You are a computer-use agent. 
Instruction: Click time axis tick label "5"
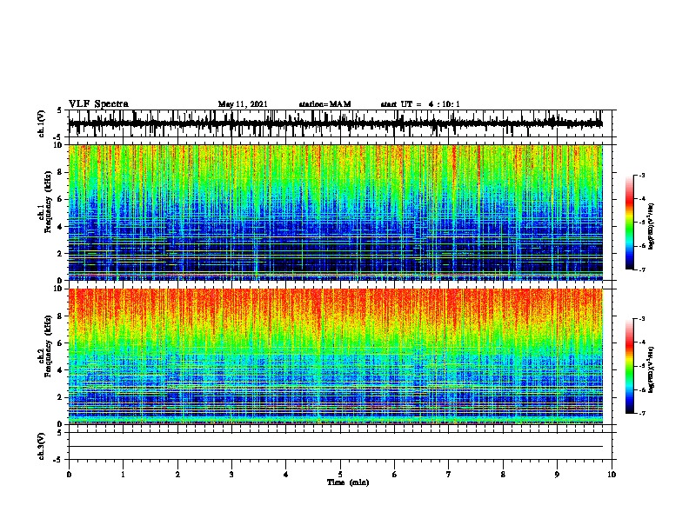[x=340, y=475]
